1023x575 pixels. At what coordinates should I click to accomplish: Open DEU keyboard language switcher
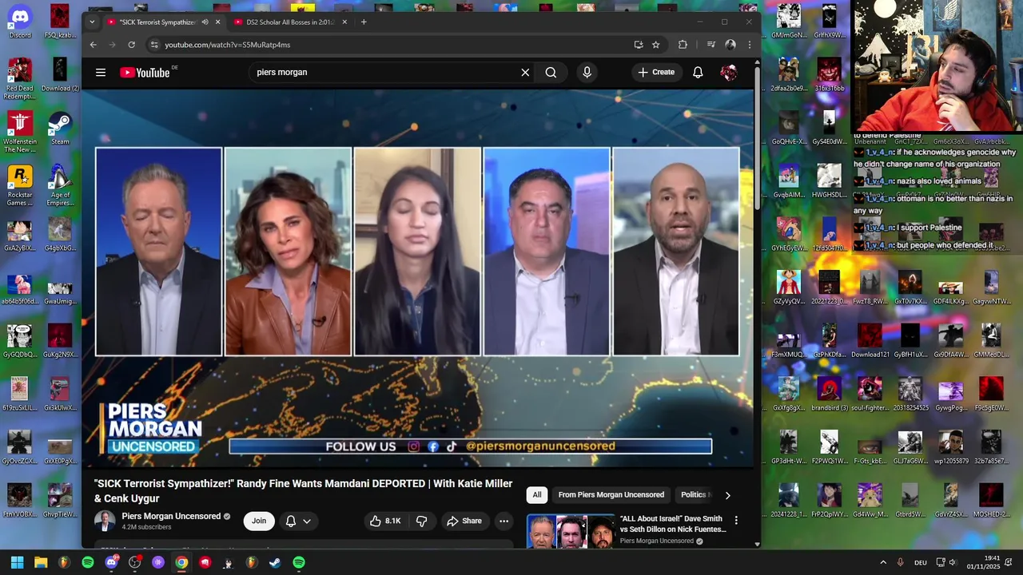tap(921, 562)
